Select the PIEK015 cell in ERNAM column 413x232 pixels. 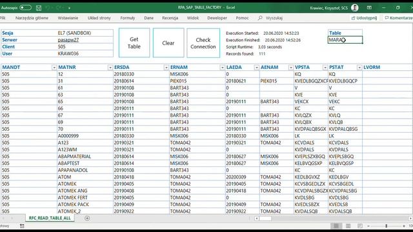tap(197, 81)
